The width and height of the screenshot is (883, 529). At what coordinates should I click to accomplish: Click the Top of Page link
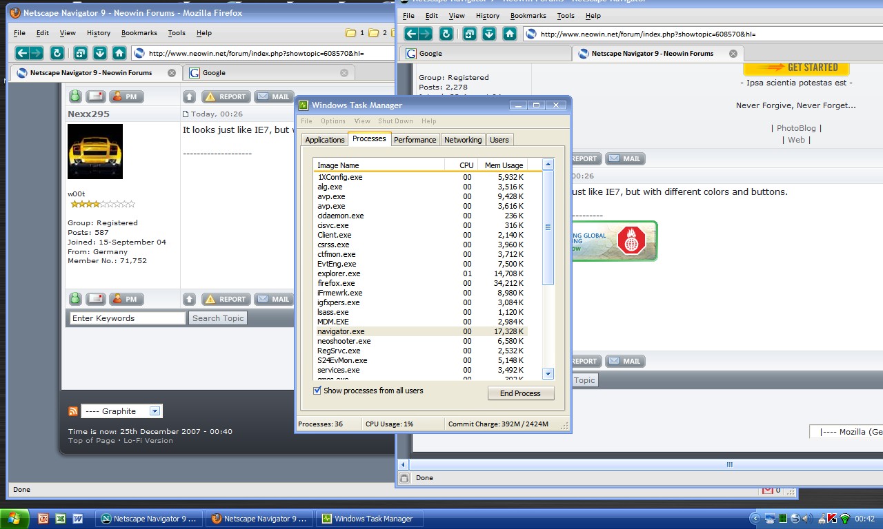pyautogui.click(x=92, y=441)
